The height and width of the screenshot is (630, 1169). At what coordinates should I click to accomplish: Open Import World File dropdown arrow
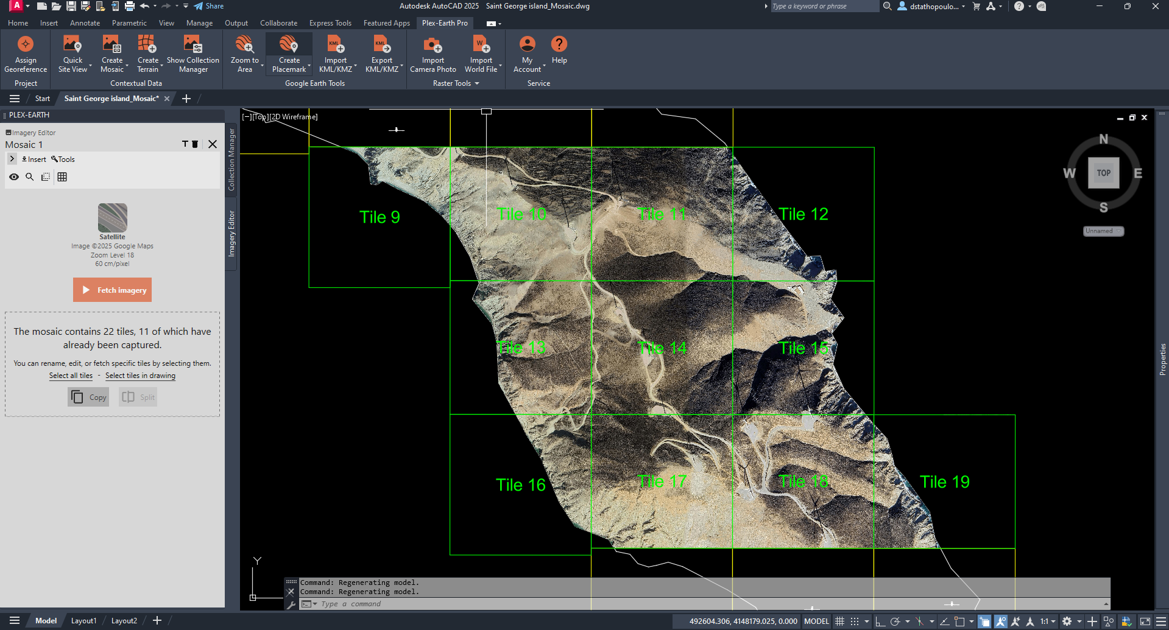[500, 65]
